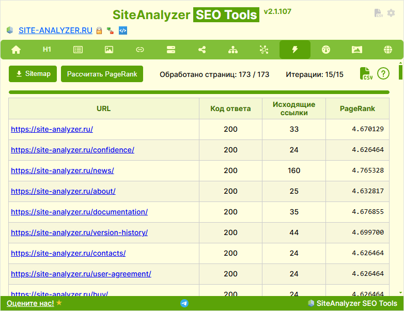The width and height of the screenshot is (404, 311).
Task: Sort by PageRank column header
Action: [x=358, y=108]
